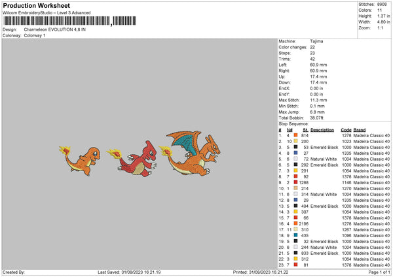Click 'Last Saved: 31/08/2023 16.21.19' footer text
393x277 pixels.
129,272
